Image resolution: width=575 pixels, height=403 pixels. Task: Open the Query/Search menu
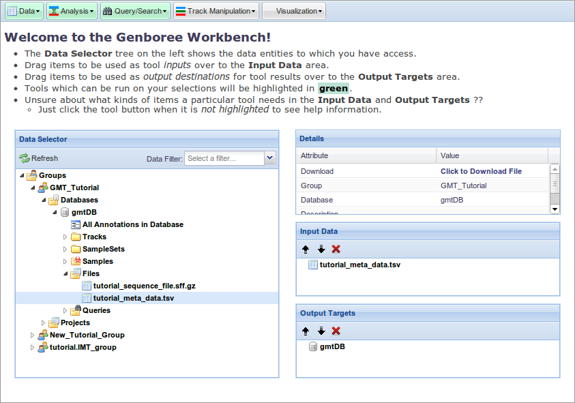pos(135,11)
